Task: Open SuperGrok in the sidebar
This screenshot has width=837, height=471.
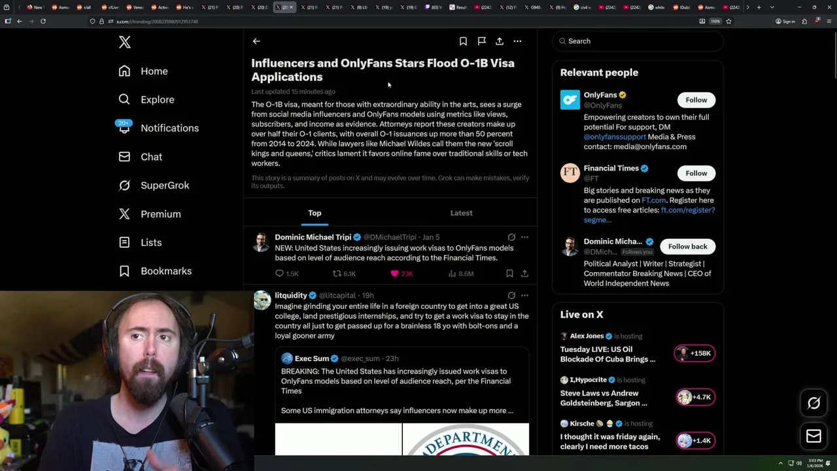Action: click(x=154, y=185)
